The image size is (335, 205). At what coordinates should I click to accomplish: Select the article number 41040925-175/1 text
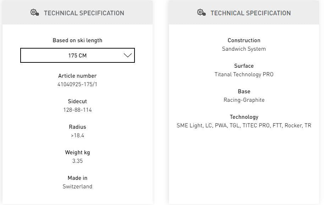[x=77, y=84]
